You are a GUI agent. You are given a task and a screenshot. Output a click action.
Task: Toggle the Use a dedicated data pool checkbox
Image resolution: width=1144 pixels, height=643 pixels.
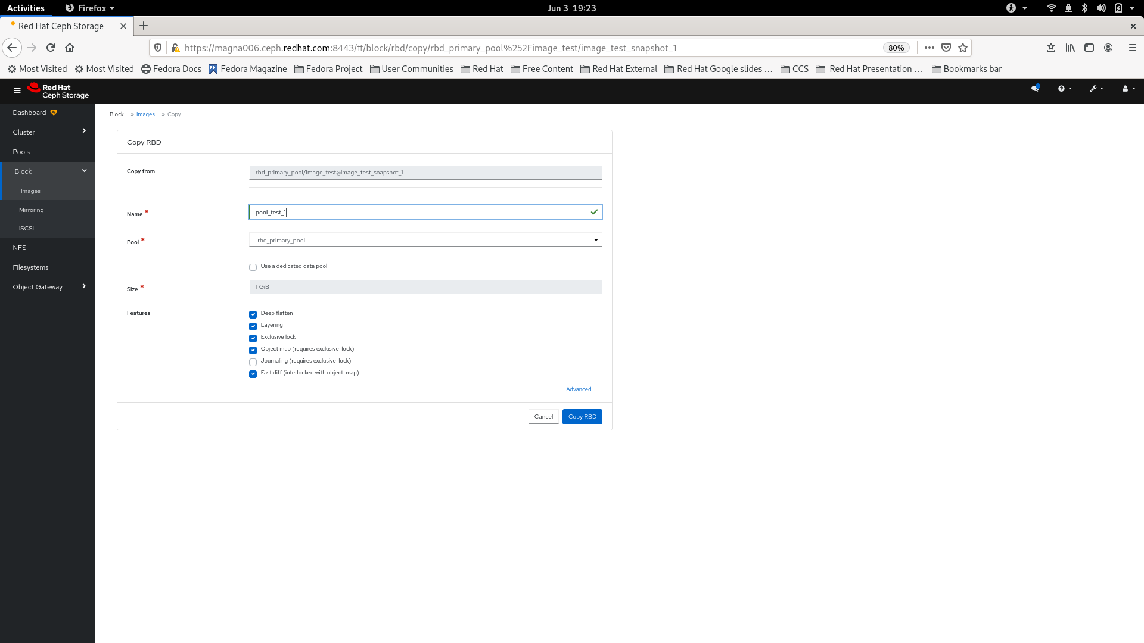click(253, 267)
